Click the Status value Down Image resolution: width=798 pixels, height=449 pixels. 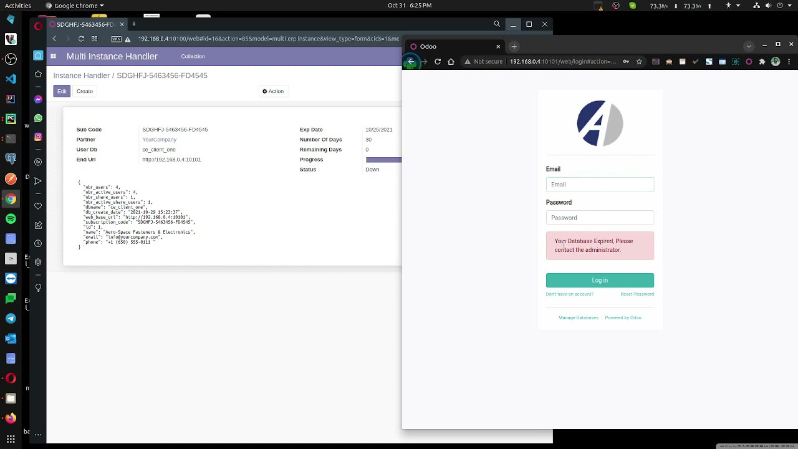(x=372, y=170)
